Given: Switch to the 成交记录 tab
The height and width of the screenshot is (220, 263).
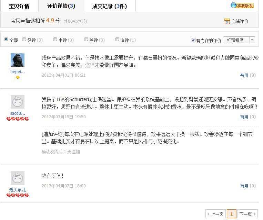Looking at the screenshot, I should pyautogui.click(x=109, y=6).
